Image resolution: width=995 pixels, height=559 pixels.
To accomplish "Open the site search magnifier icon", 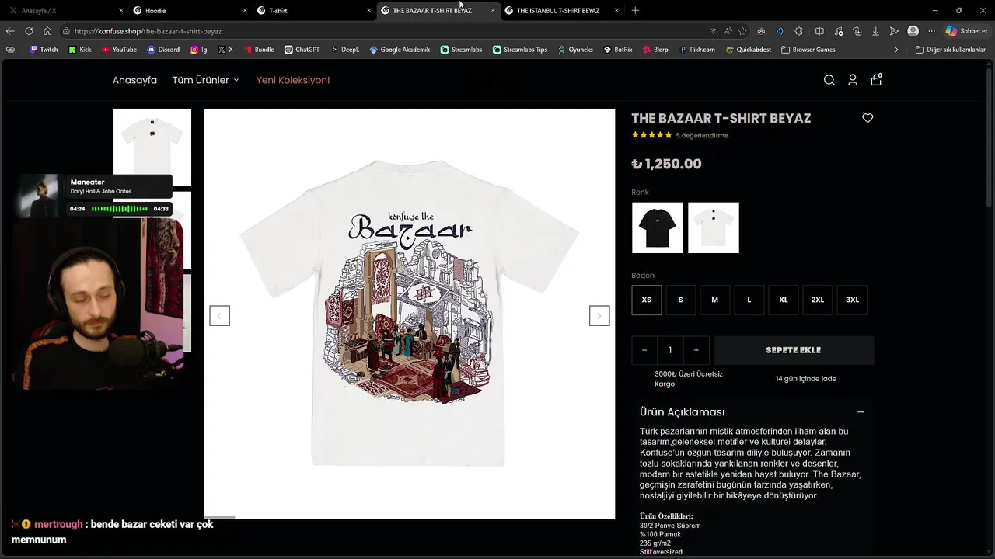I will click(829, 80).
